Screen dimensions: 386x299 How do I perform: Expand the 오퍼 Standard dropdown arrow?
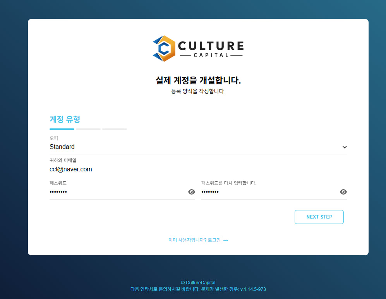pyautogui.click(x=345, y=147)
